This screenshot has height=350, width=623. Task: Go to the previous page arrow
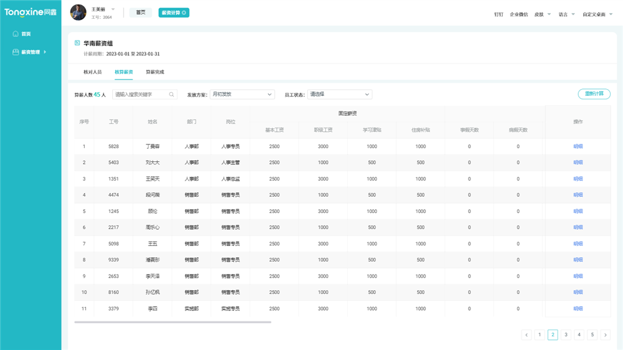coord(526,335)
